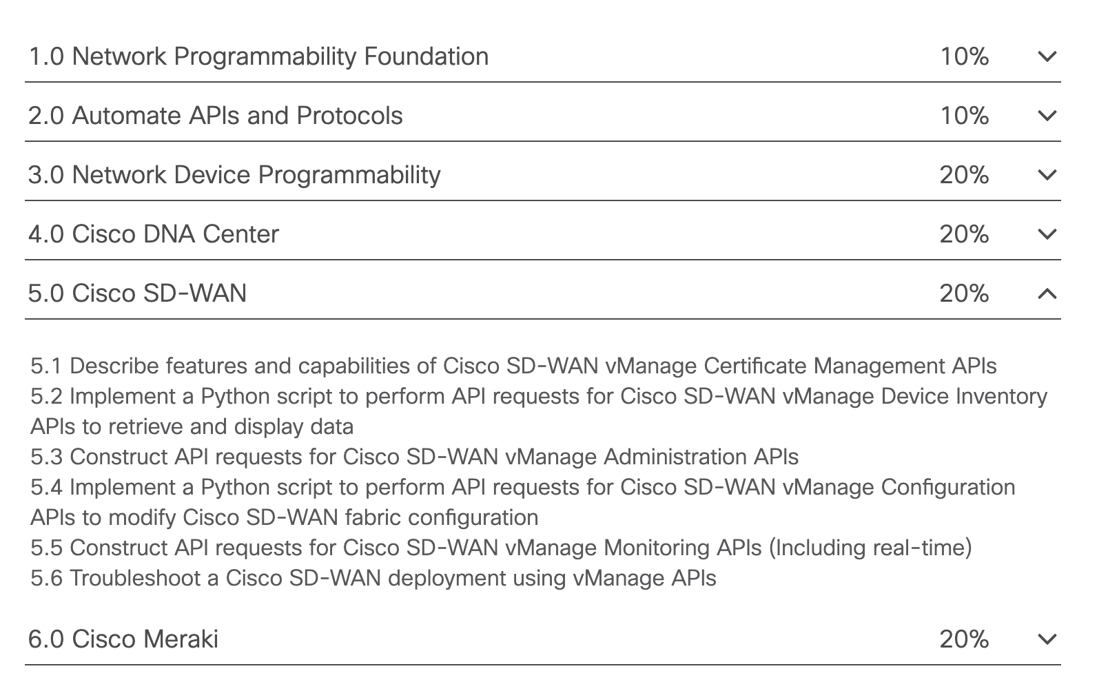Click topic 5.2 Device Inventory APIs text
1108x693 pixels.
point(538,397)
